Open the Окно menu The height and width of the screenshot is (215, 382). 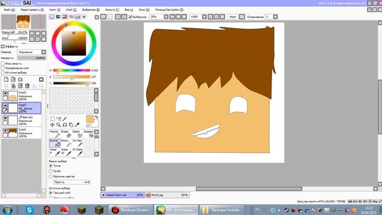[144, 10]
